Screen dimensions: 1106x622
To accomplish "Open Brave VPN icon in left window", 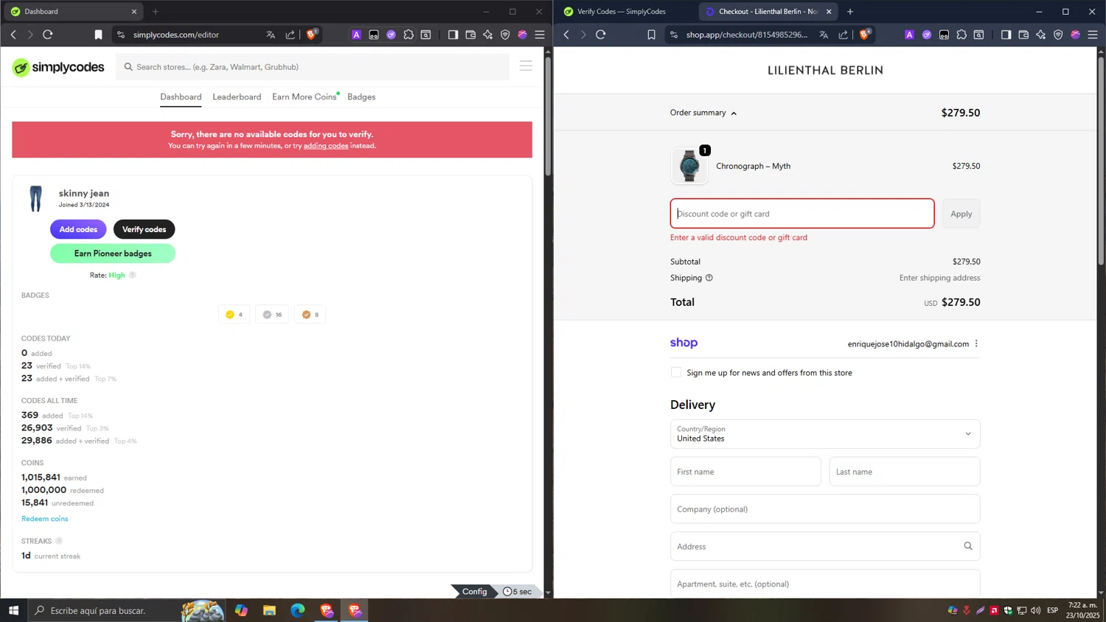I will pos(505,35).
